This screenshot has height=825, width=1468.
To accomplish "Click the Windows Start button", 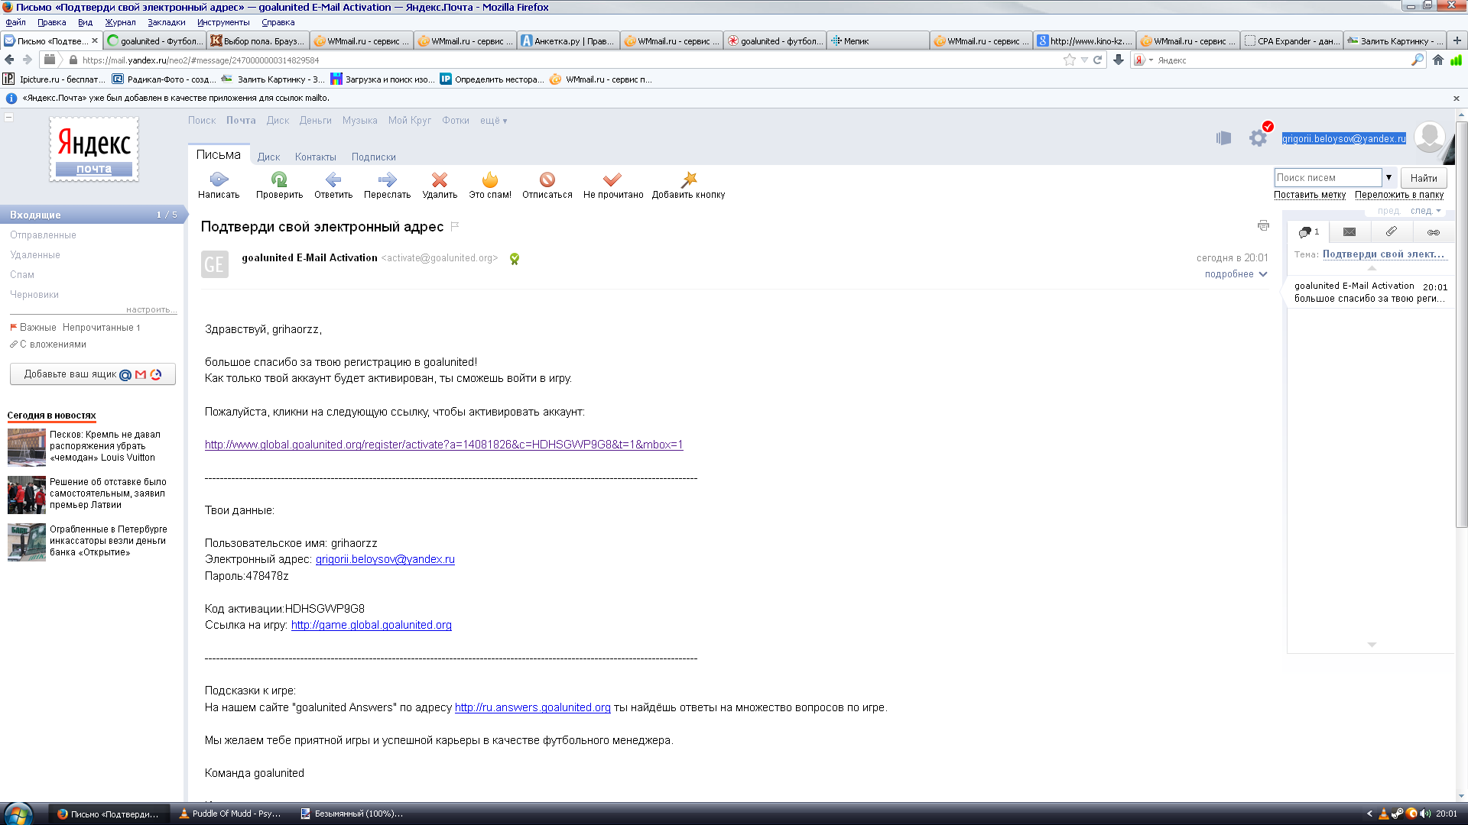I will [x=18, y=814].
